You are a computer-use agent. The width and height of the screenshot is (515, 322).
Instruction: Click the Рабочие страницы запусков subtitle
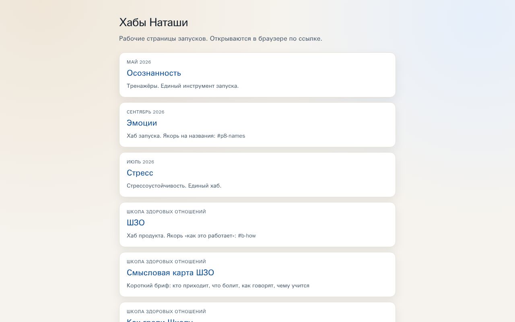pyautogui.click(x=220, y=39)
